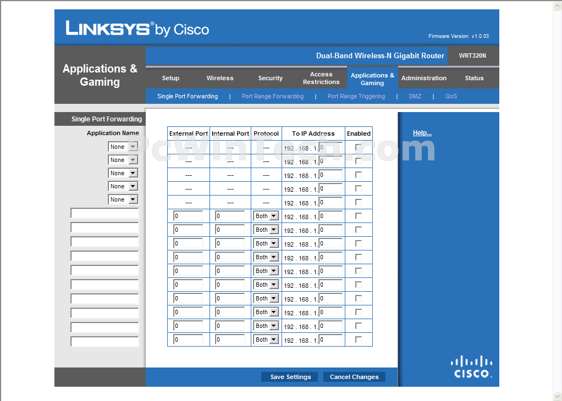Click the WRT320N model label
The height and width of the screenshot is (401, 562).
(x=472, y=55)
